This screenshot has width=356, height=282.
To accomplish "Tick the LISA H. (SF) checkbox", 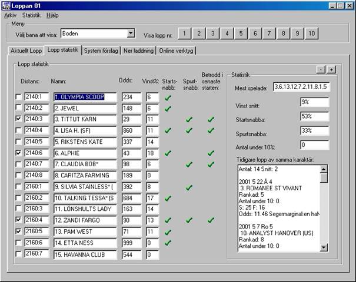I will [18, 130].
